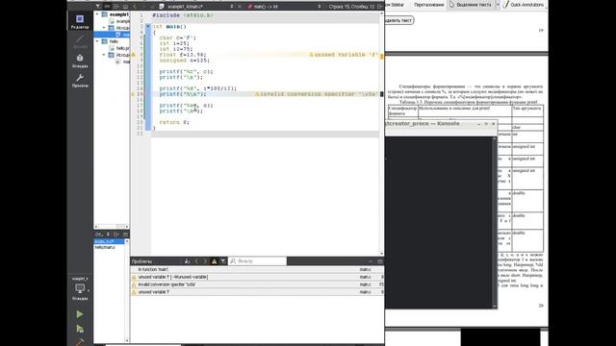This screenshot has width=616, height=346.
Task: Click the unused variable 'f' inline annotation
Action: pyautogui.click(x=345, y=55)
